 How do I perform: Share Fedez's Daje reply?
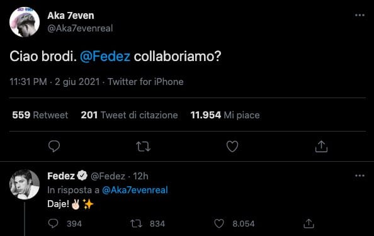pyautogui.click(x=309, y=223)
